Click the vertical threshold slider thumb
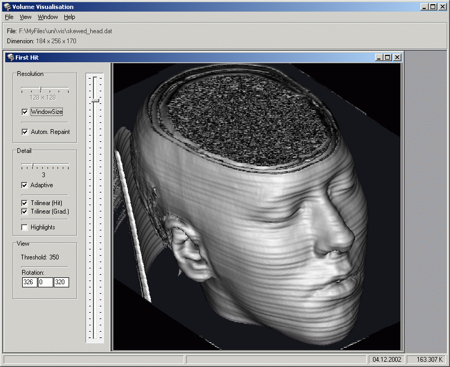 coord(95,100)
